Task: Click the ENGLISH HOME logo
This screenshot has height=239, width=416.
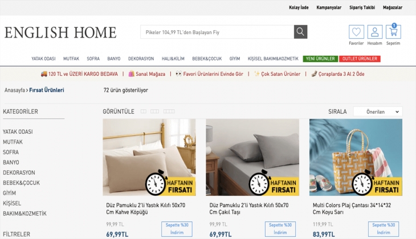Action: coord(60,32)
